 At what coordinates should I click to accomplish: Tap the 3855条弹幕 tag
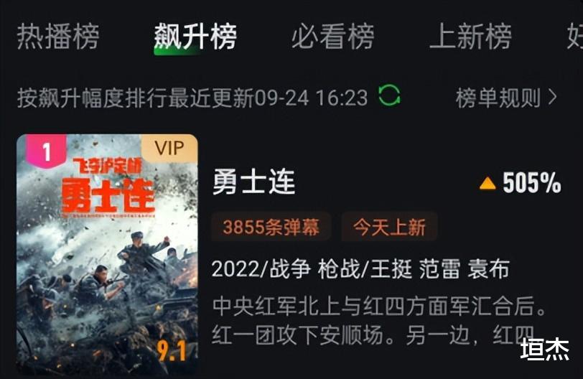pos(271,227)
